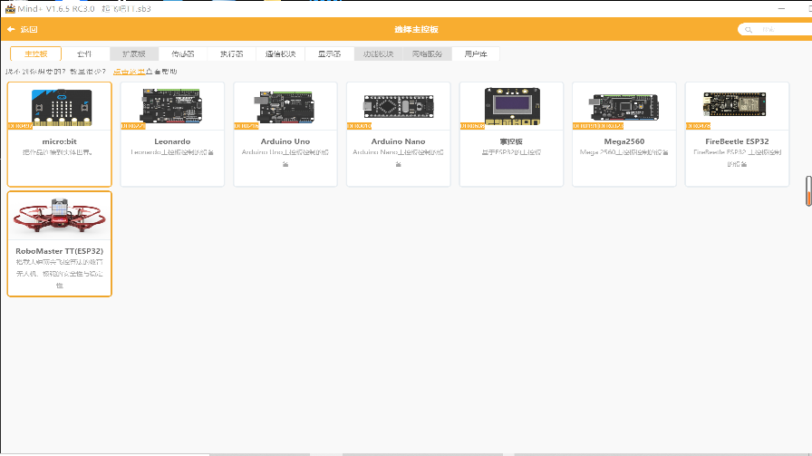Open the 显示器 tab
Screen dimensions: 812x456
click(329, 53)
